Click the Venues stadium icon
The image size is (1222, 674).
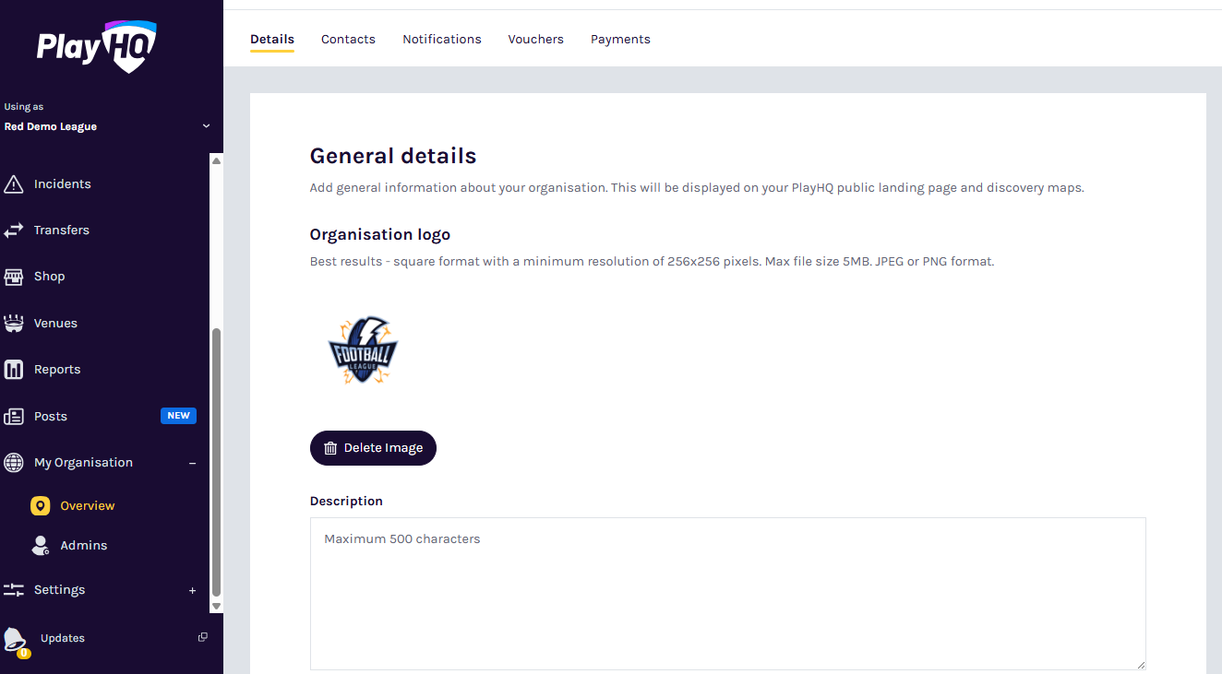pyautogui.click(x=14, y=324)
